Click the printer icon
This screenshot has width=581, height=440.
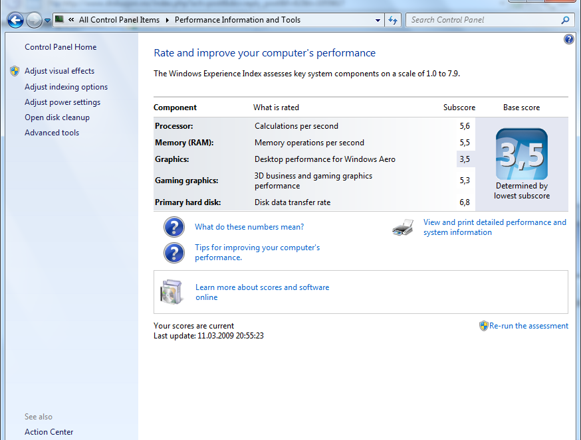click(403, 227)
